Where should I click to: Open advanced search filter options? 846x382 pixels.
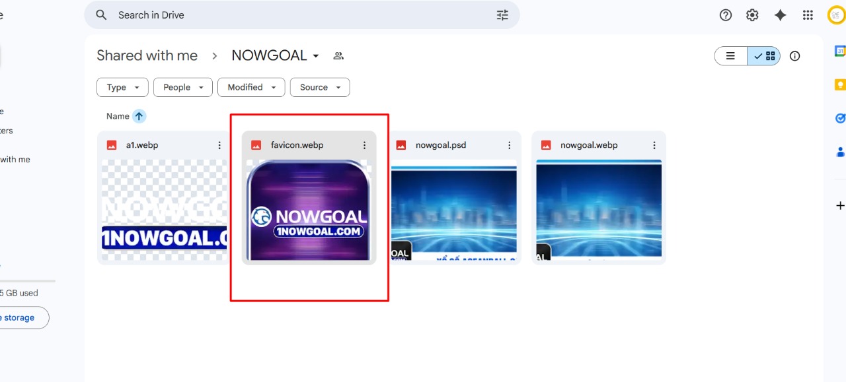pos(502,15)
